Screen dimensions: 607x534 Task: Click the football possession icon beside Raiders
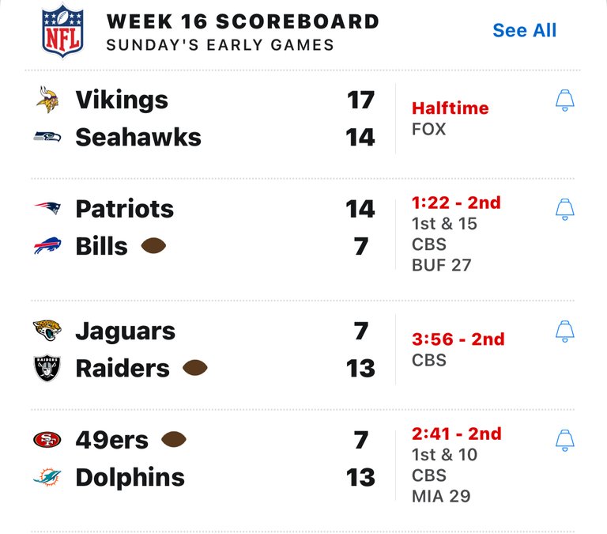click(195, 368)
